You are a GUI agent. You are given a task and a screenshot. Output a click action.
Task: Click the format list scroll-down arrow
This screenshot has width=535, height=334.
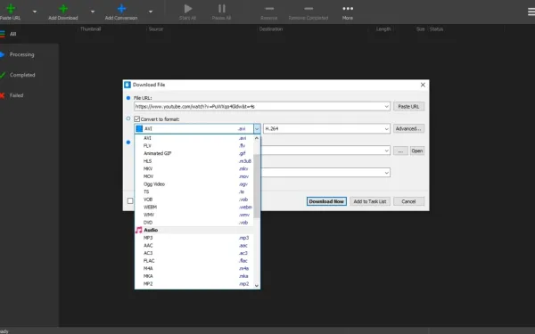257,286
